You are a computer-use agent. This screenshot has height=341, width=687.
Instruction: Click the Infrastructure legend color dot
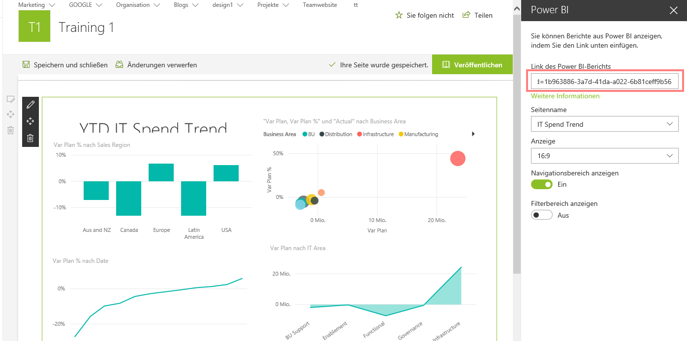click(x=360, y=134)
